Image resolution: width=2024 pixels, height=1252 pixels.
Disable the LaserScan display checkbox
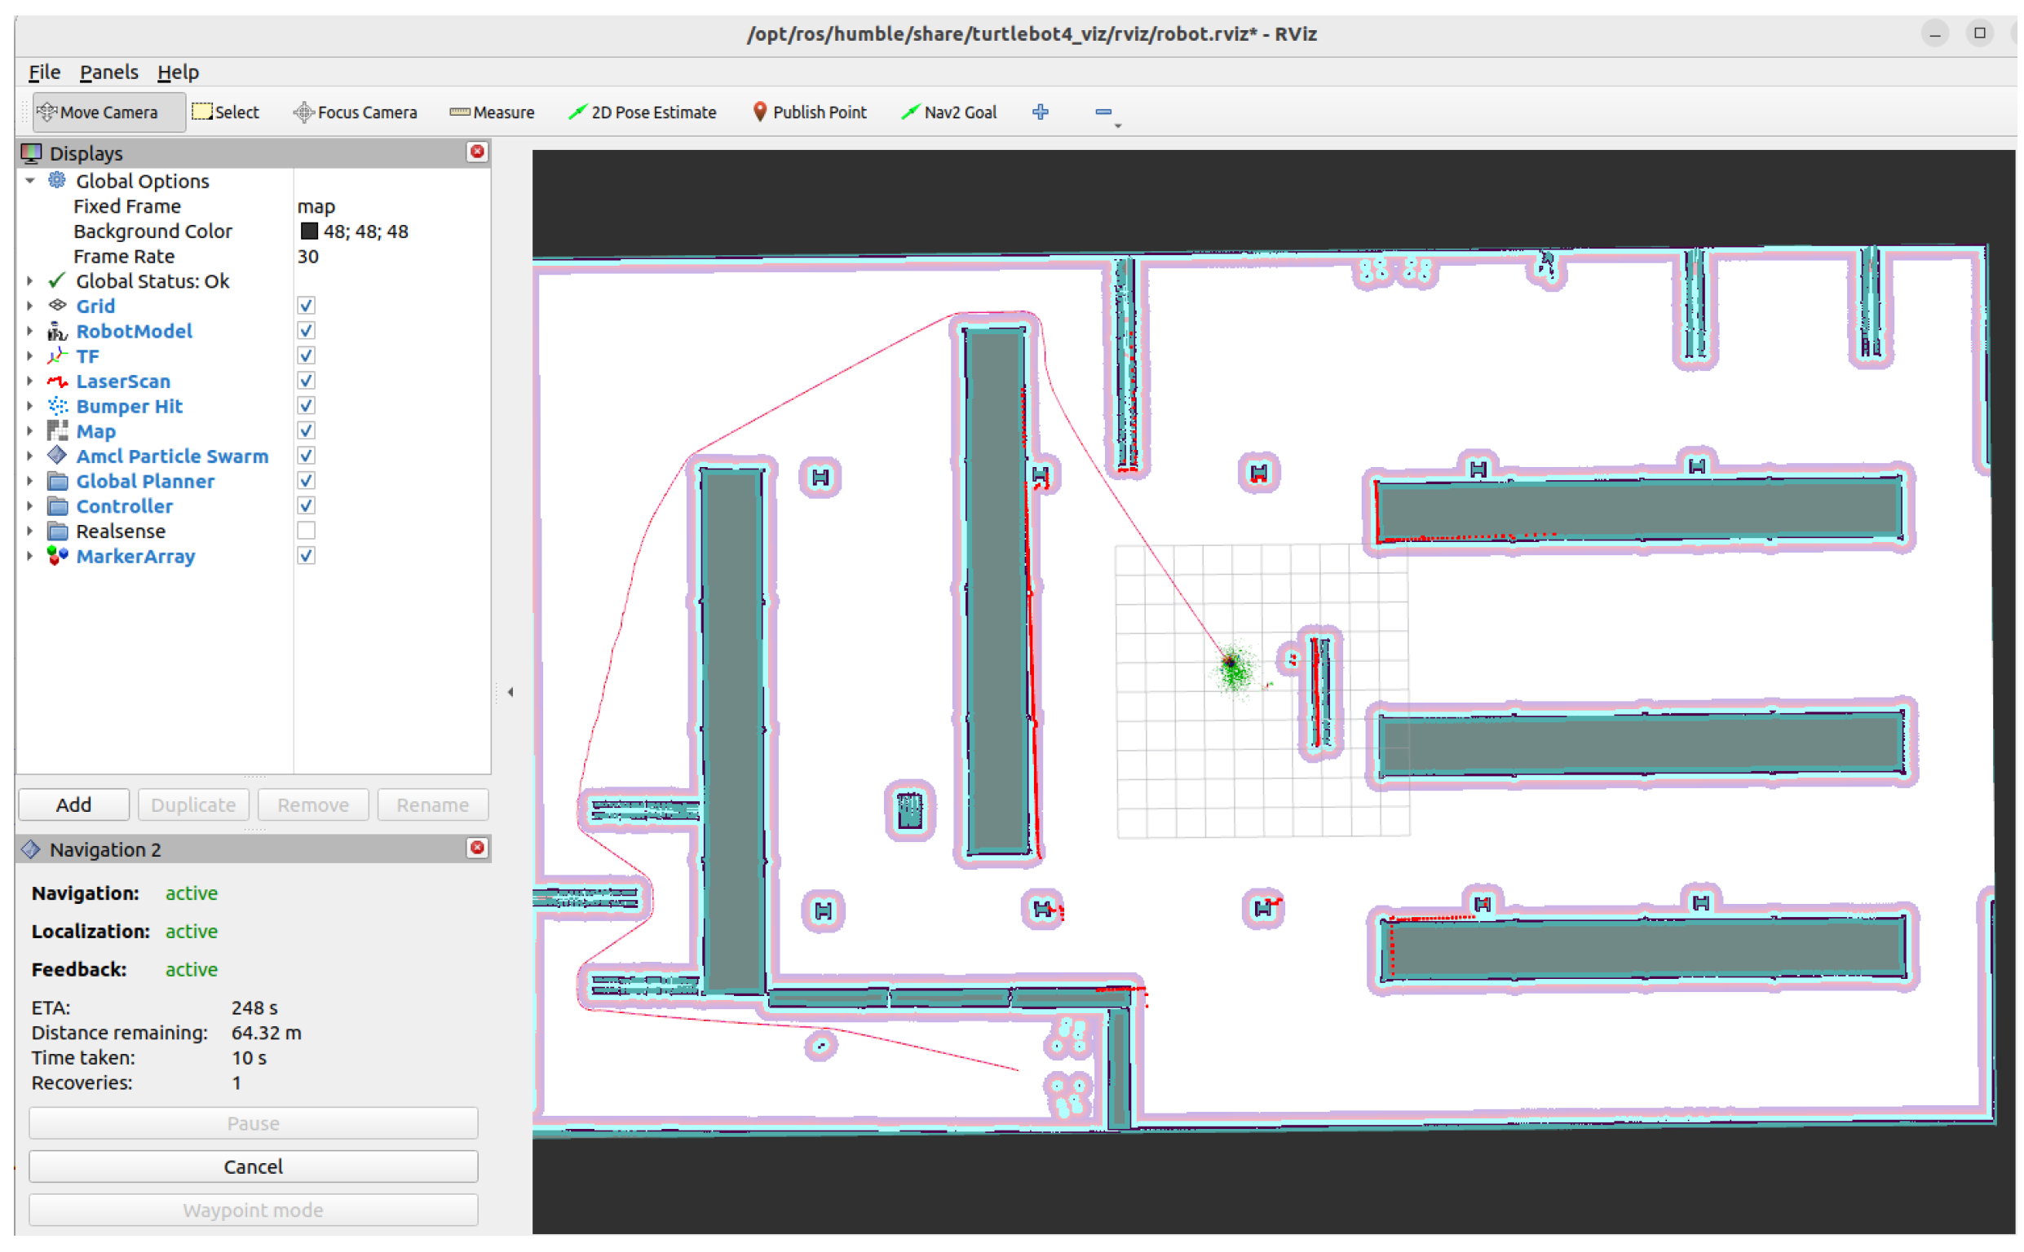tap(306, 381)
